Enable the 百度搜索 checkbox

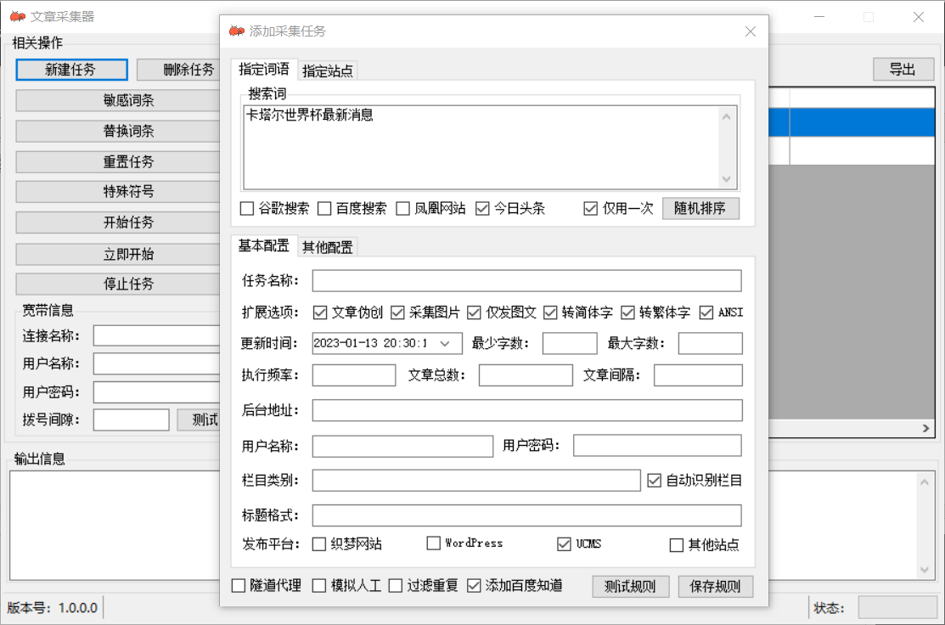324,209
